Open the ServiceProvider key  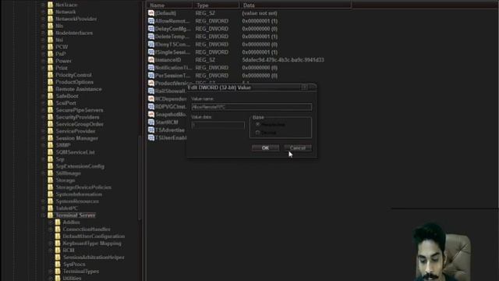click(76, 131)
